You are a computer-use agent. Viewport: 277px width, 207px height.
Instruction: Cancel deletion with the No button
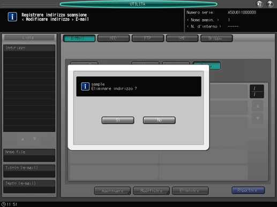click(x=159, y=120)
